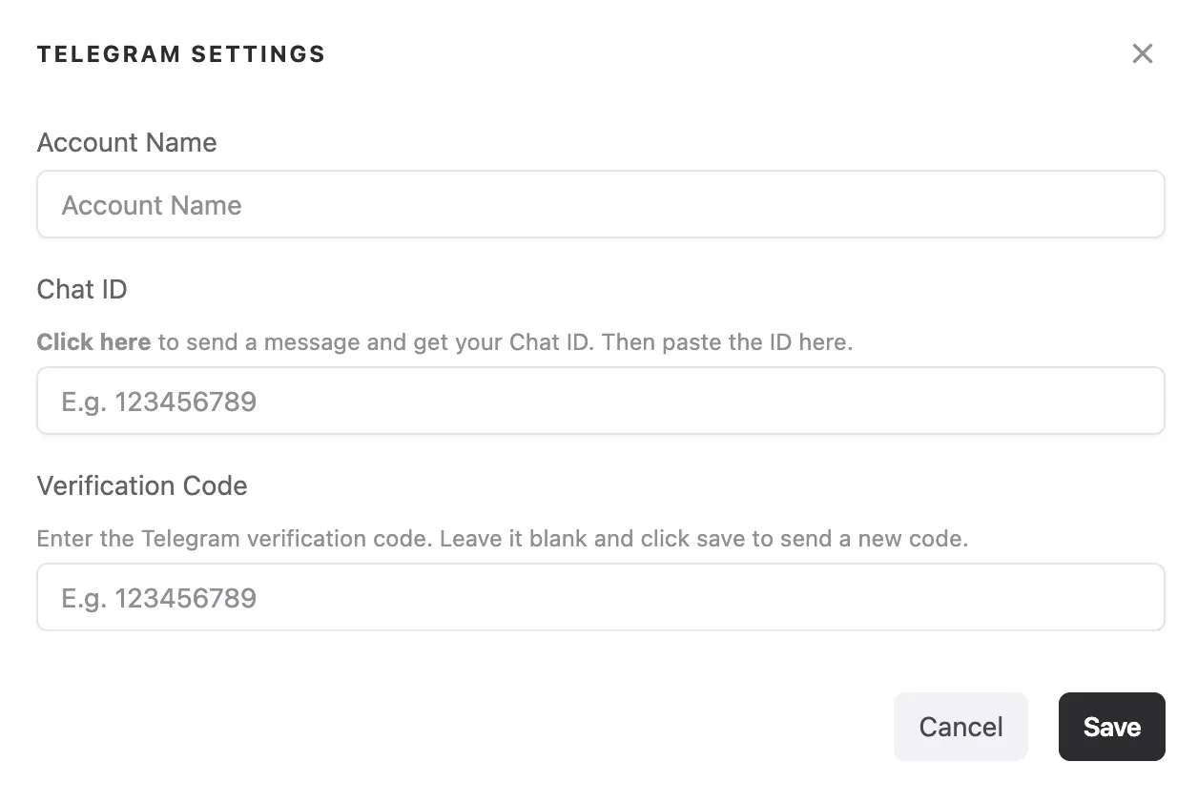This screenshot has height=803, width=1198.
Task: Open the 'Click here' Chat ID link
Action: pyautogui.click(x=93, y=341)
